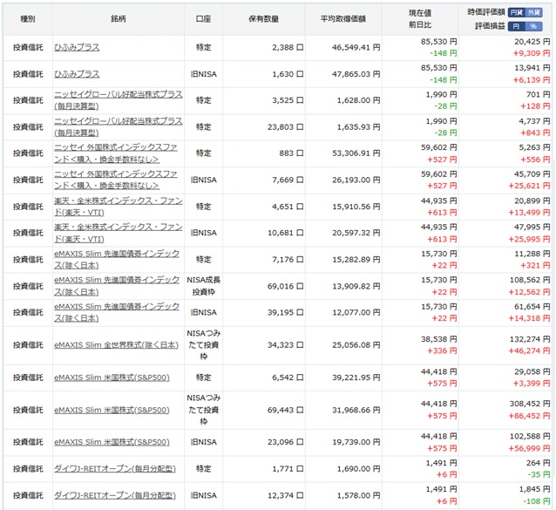Click the 口座 column header
The image size is (556, 510).
coord(203,19)
